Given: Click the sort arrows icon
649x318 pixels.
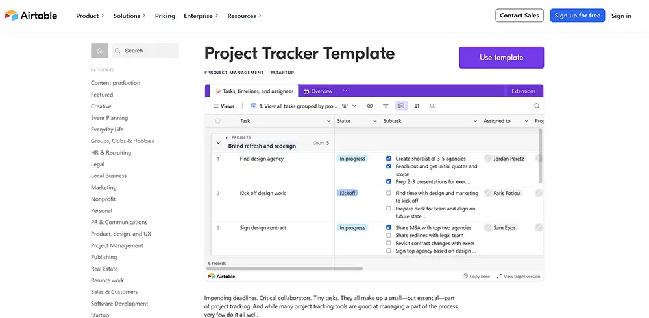Looking at the screenshot, I should point(417,106).
